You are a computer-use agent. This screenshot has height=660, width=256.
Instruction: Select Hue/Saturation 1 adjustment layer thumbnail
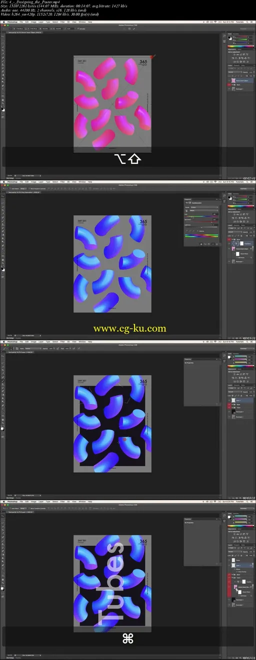(235, 243)
